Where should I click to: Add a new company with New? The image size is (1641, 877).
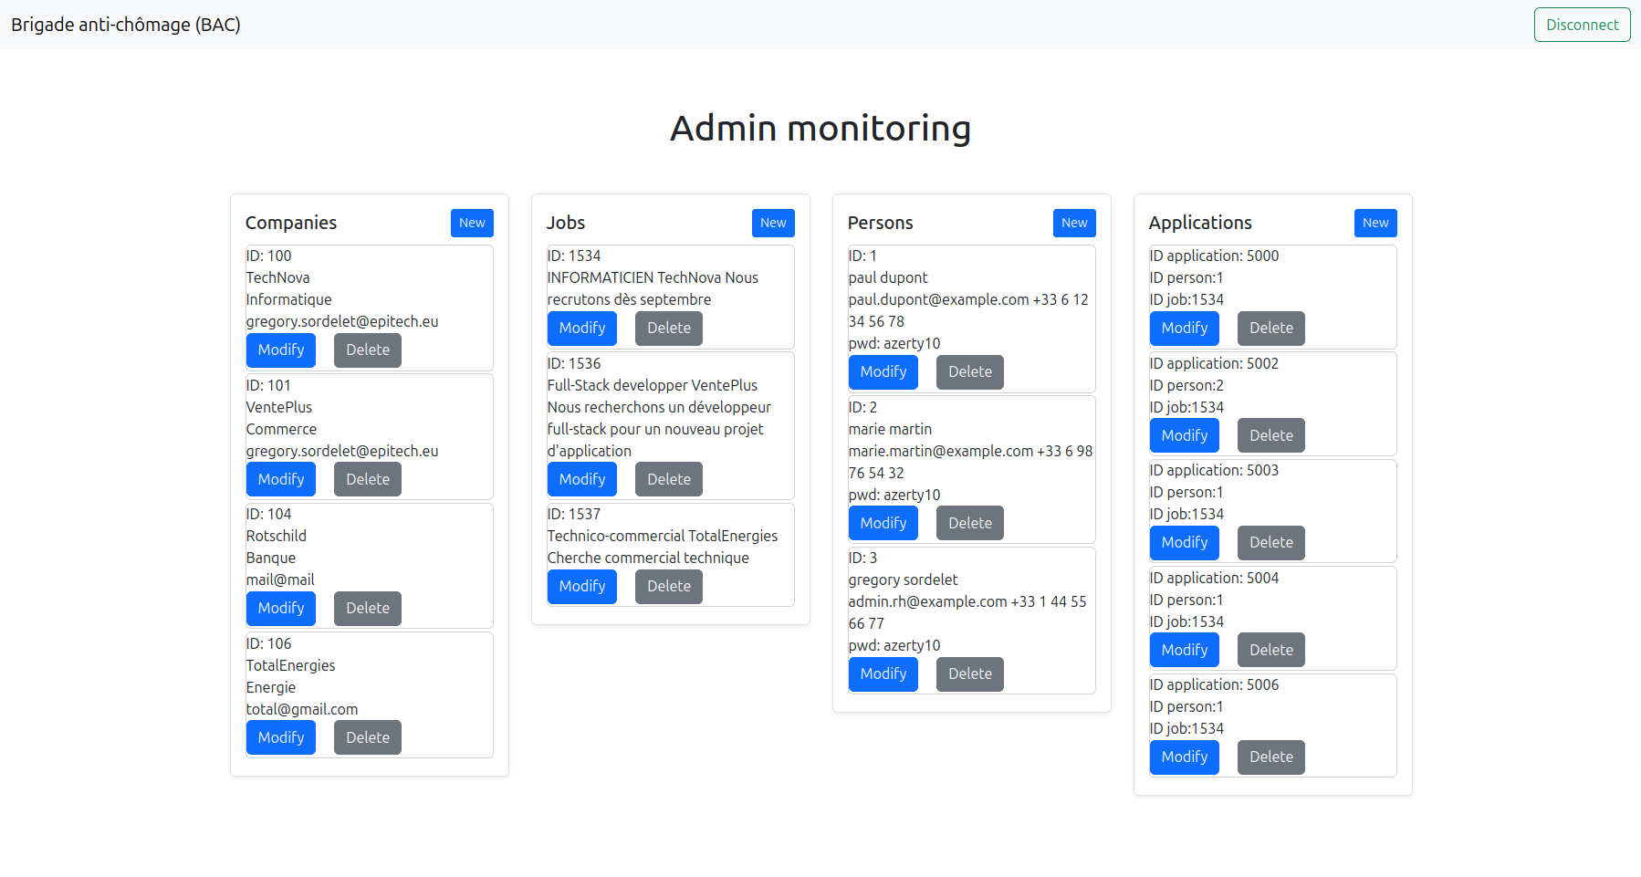471,223
